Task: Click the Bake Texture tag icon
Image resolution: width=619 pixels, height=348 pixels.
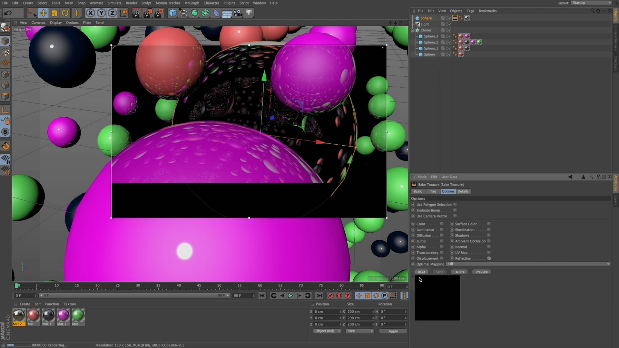Action: click(455, 18)
